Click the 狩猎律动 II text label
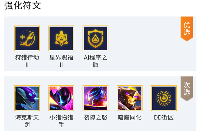 [27, 61]
